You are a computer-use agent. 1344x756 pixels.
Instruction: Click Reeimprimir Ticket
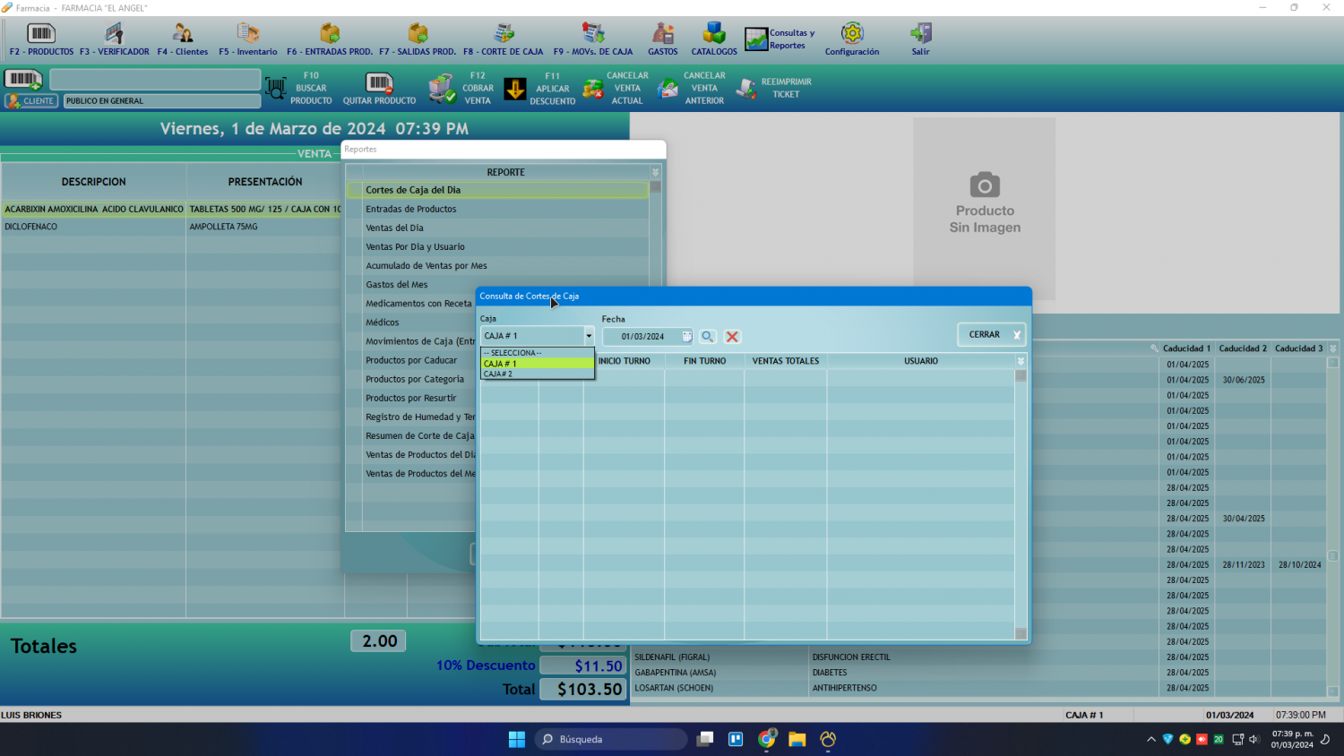click(774, 88)
